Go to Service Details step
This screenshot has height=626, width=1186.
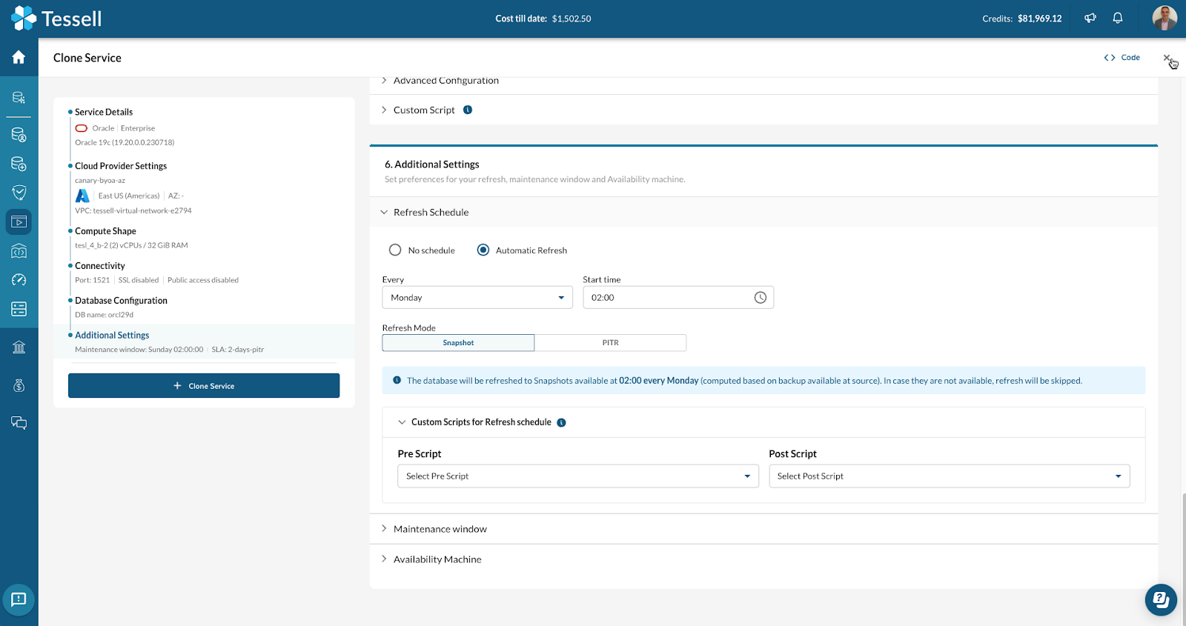(104, 112)
